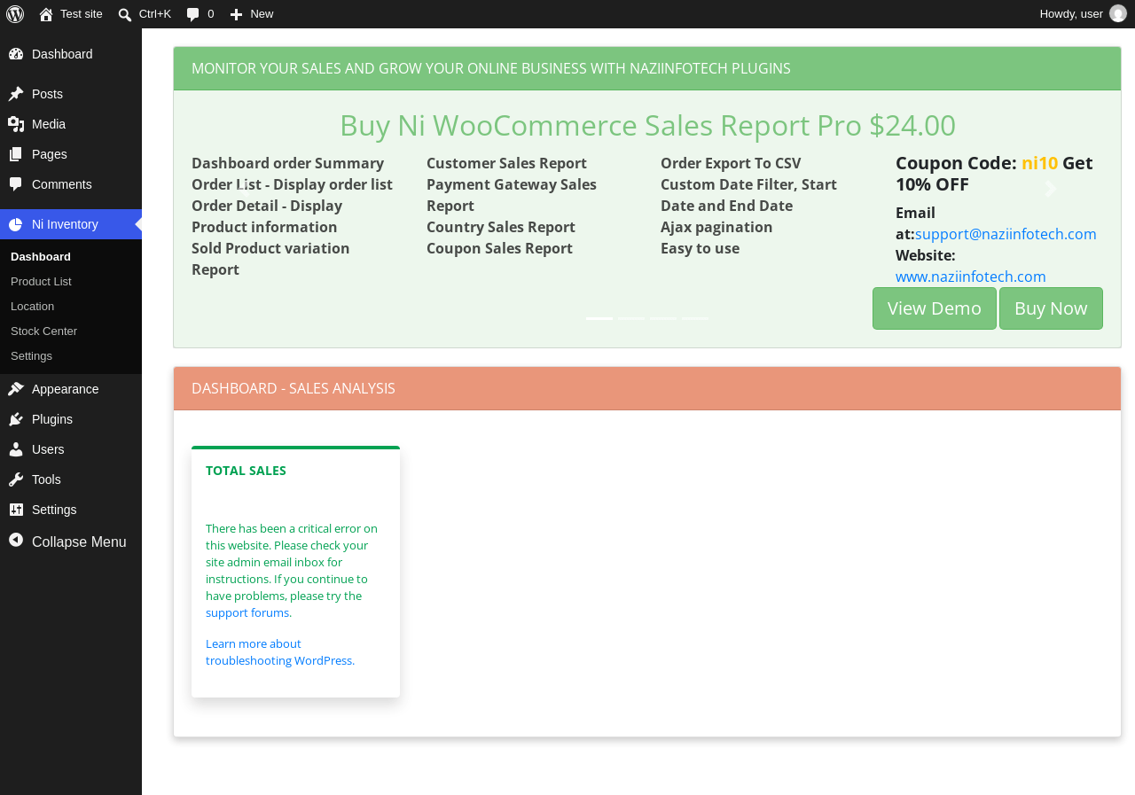
Task: Click the Comments speech bubble sidebar icon
Action: [16, 184]
